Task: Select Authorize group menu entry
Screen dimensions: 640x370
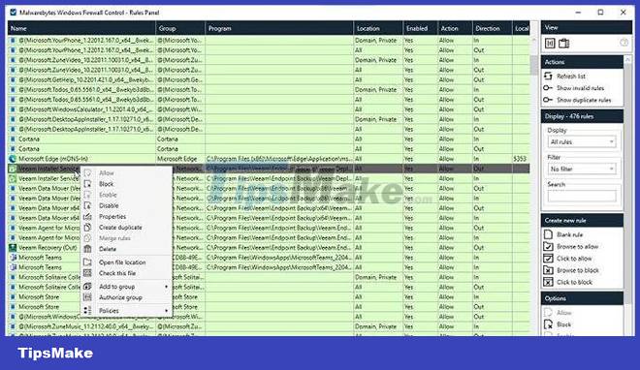Action: pos(120,297)
